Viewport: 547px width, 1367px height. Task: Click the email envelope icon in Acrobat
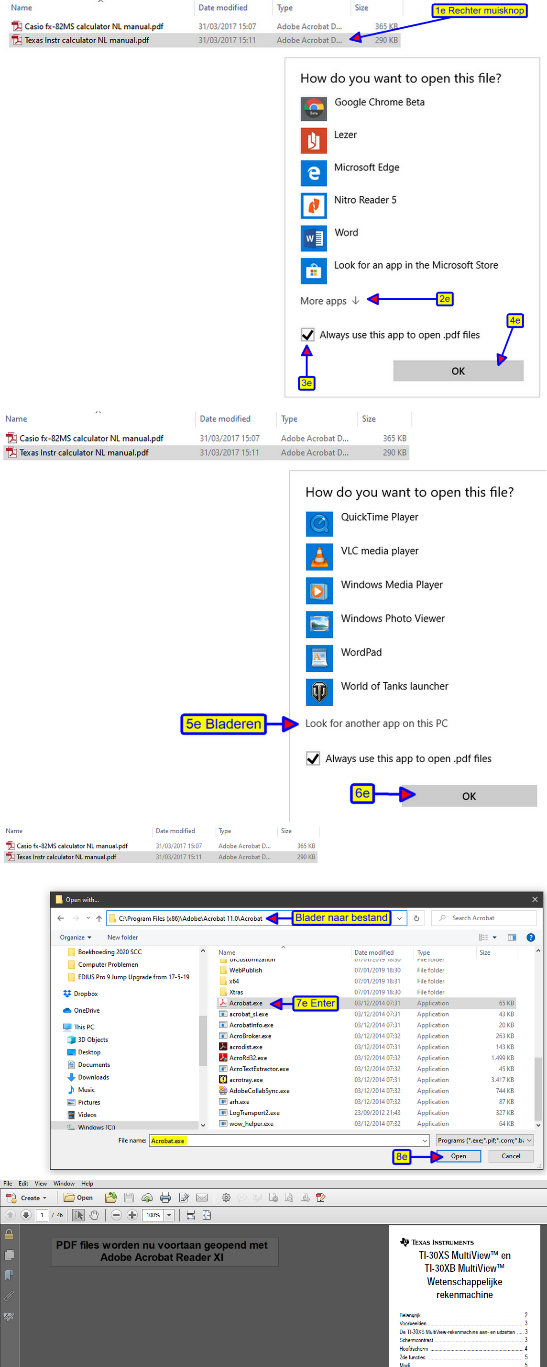pyautogui.click(x=201, y=1198)
